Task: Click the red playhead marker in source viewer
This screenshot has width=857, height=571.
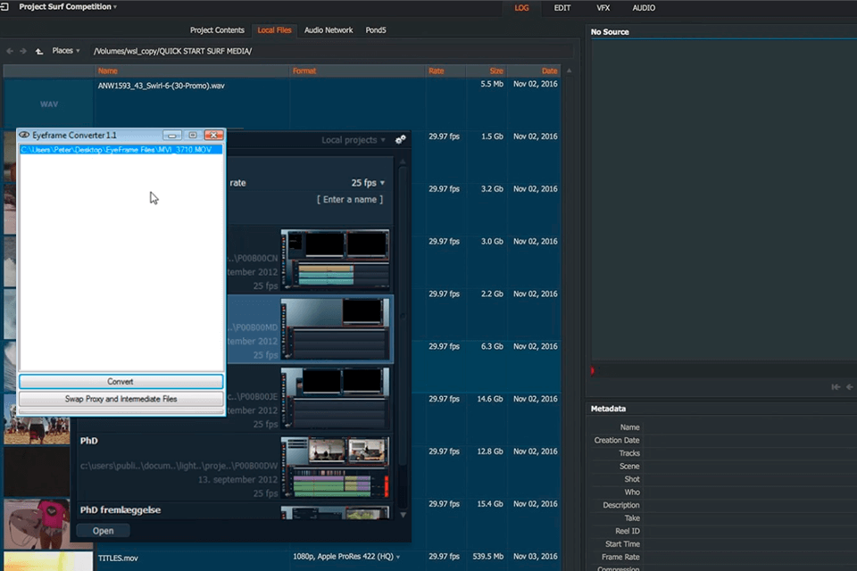Action: (x=593, y=371)
